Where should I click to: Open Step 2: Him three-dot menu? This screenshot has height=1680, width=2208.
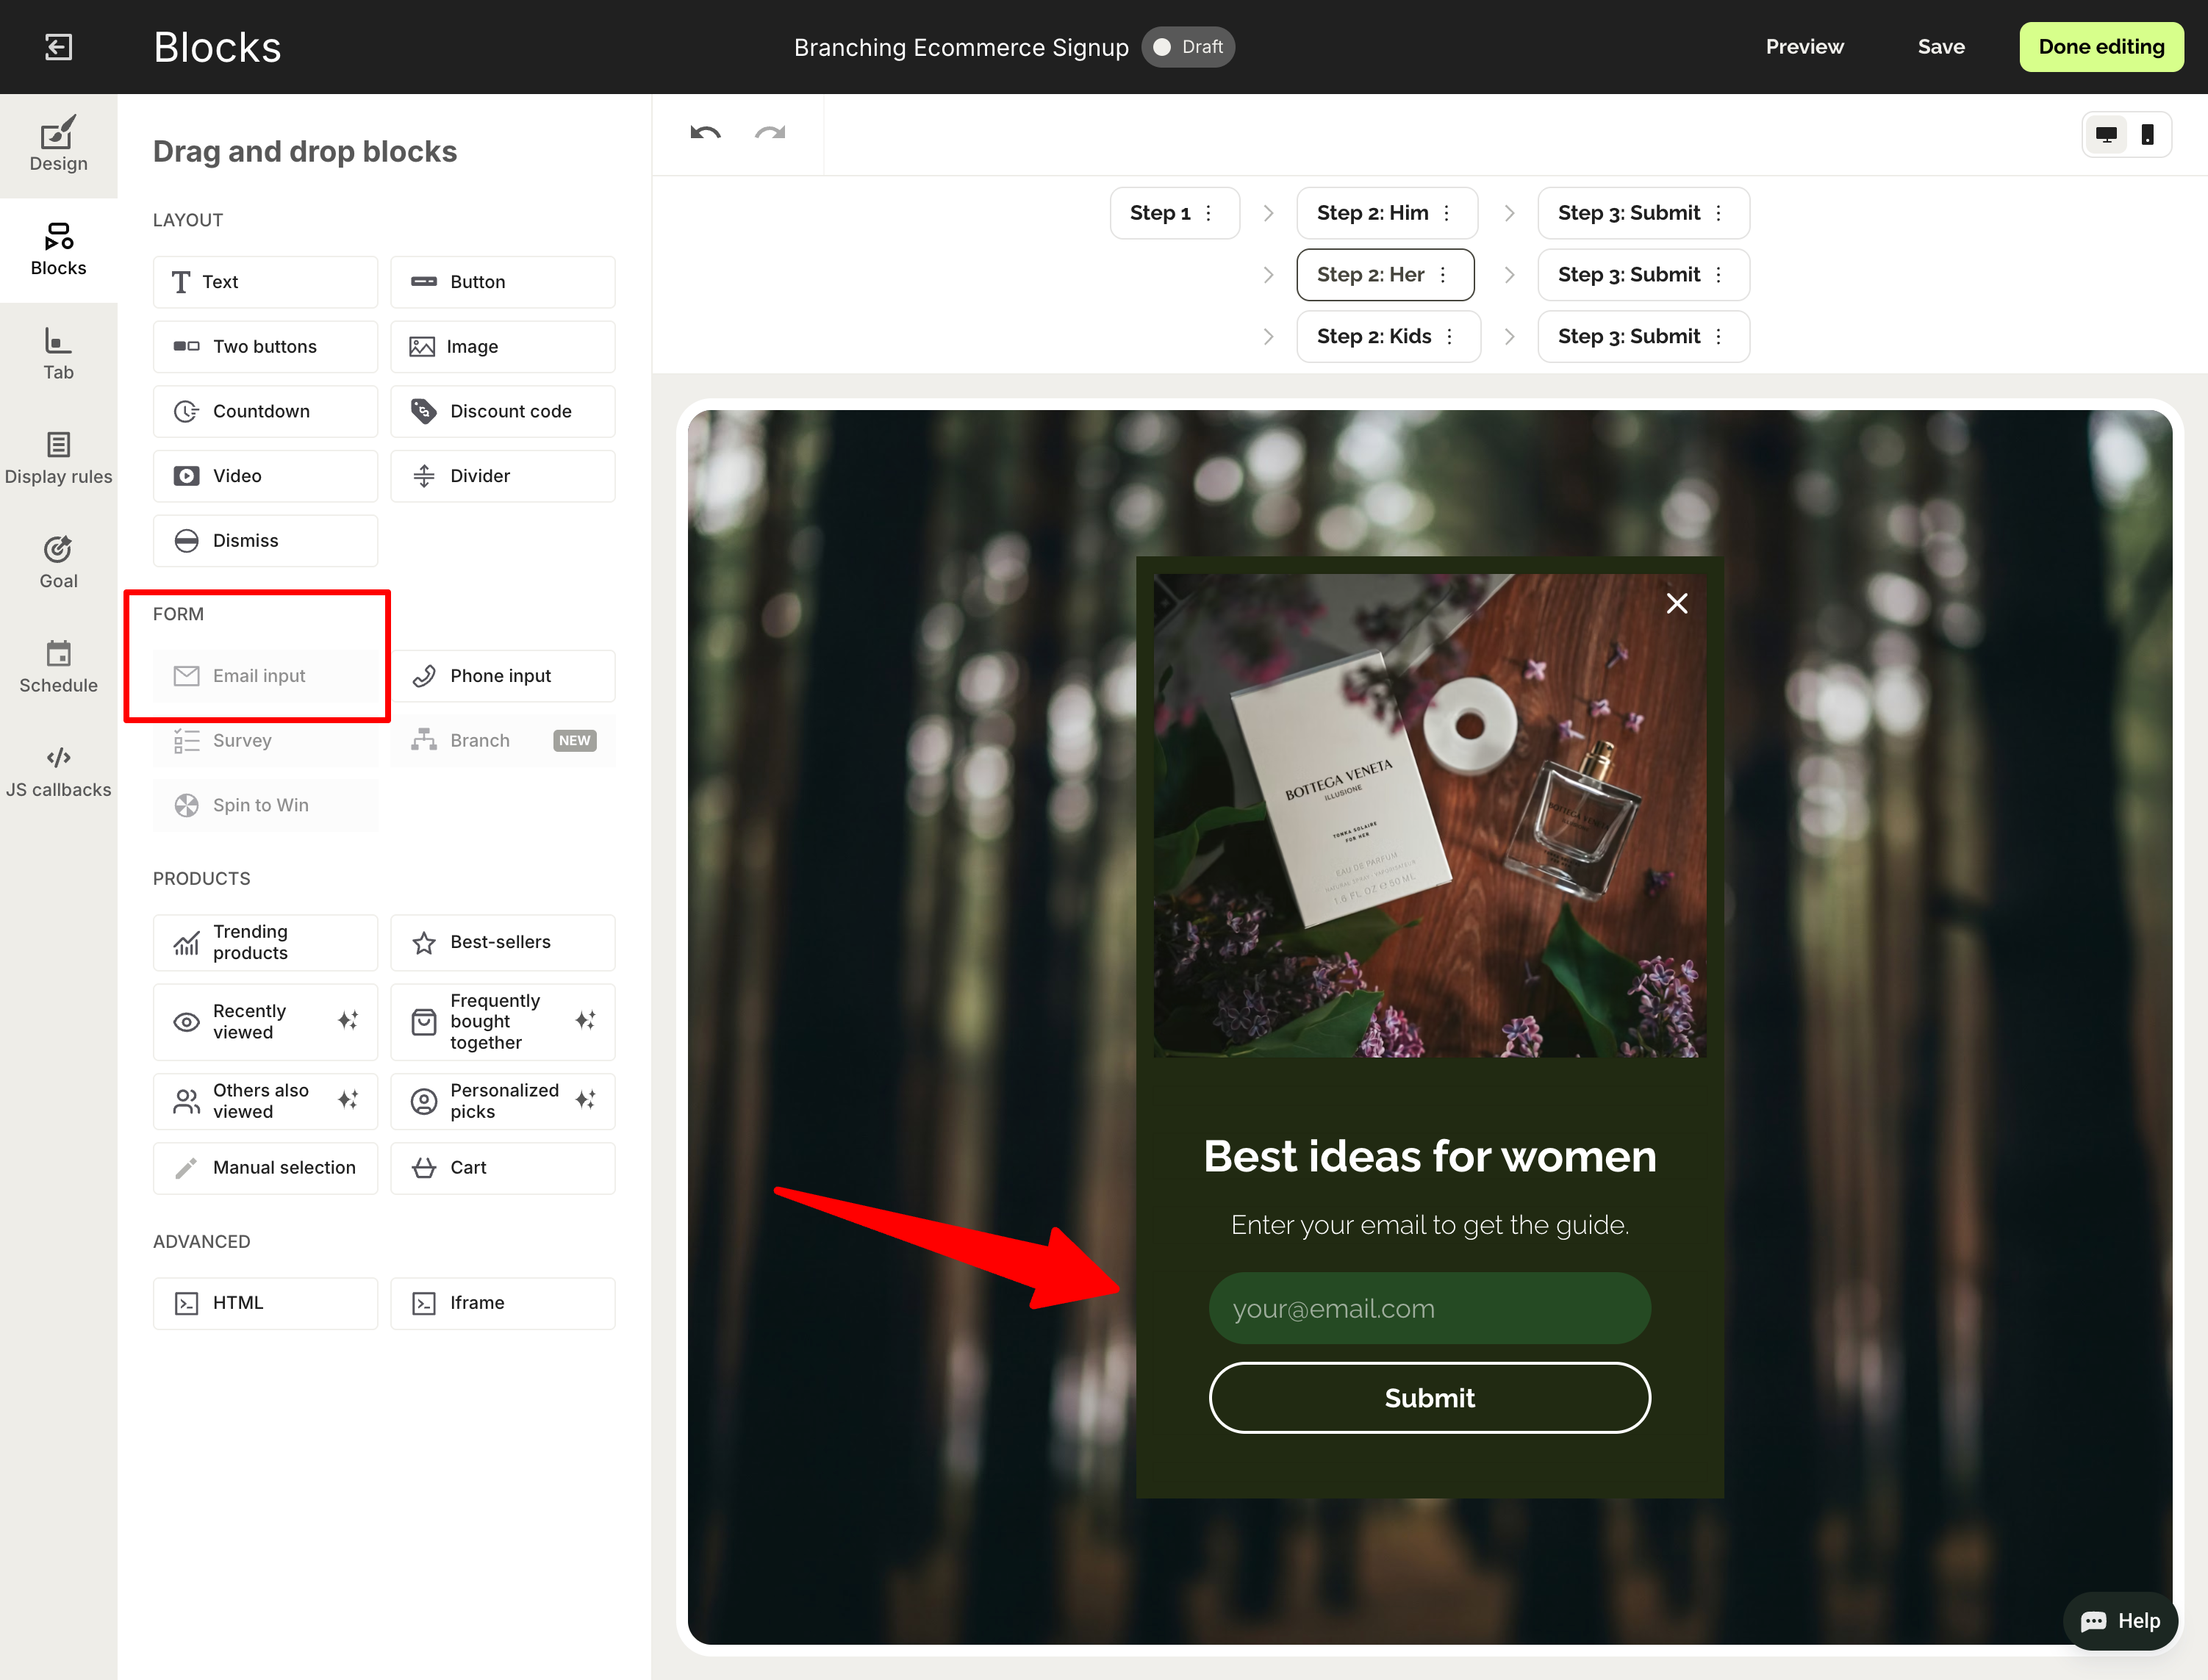pyautogui.click(x=1446, y=213)
